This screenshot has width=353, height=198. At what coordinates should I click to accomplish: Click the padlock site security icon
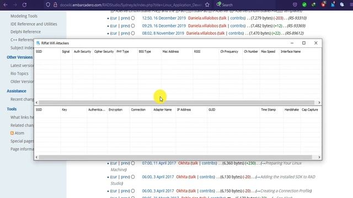55,5
